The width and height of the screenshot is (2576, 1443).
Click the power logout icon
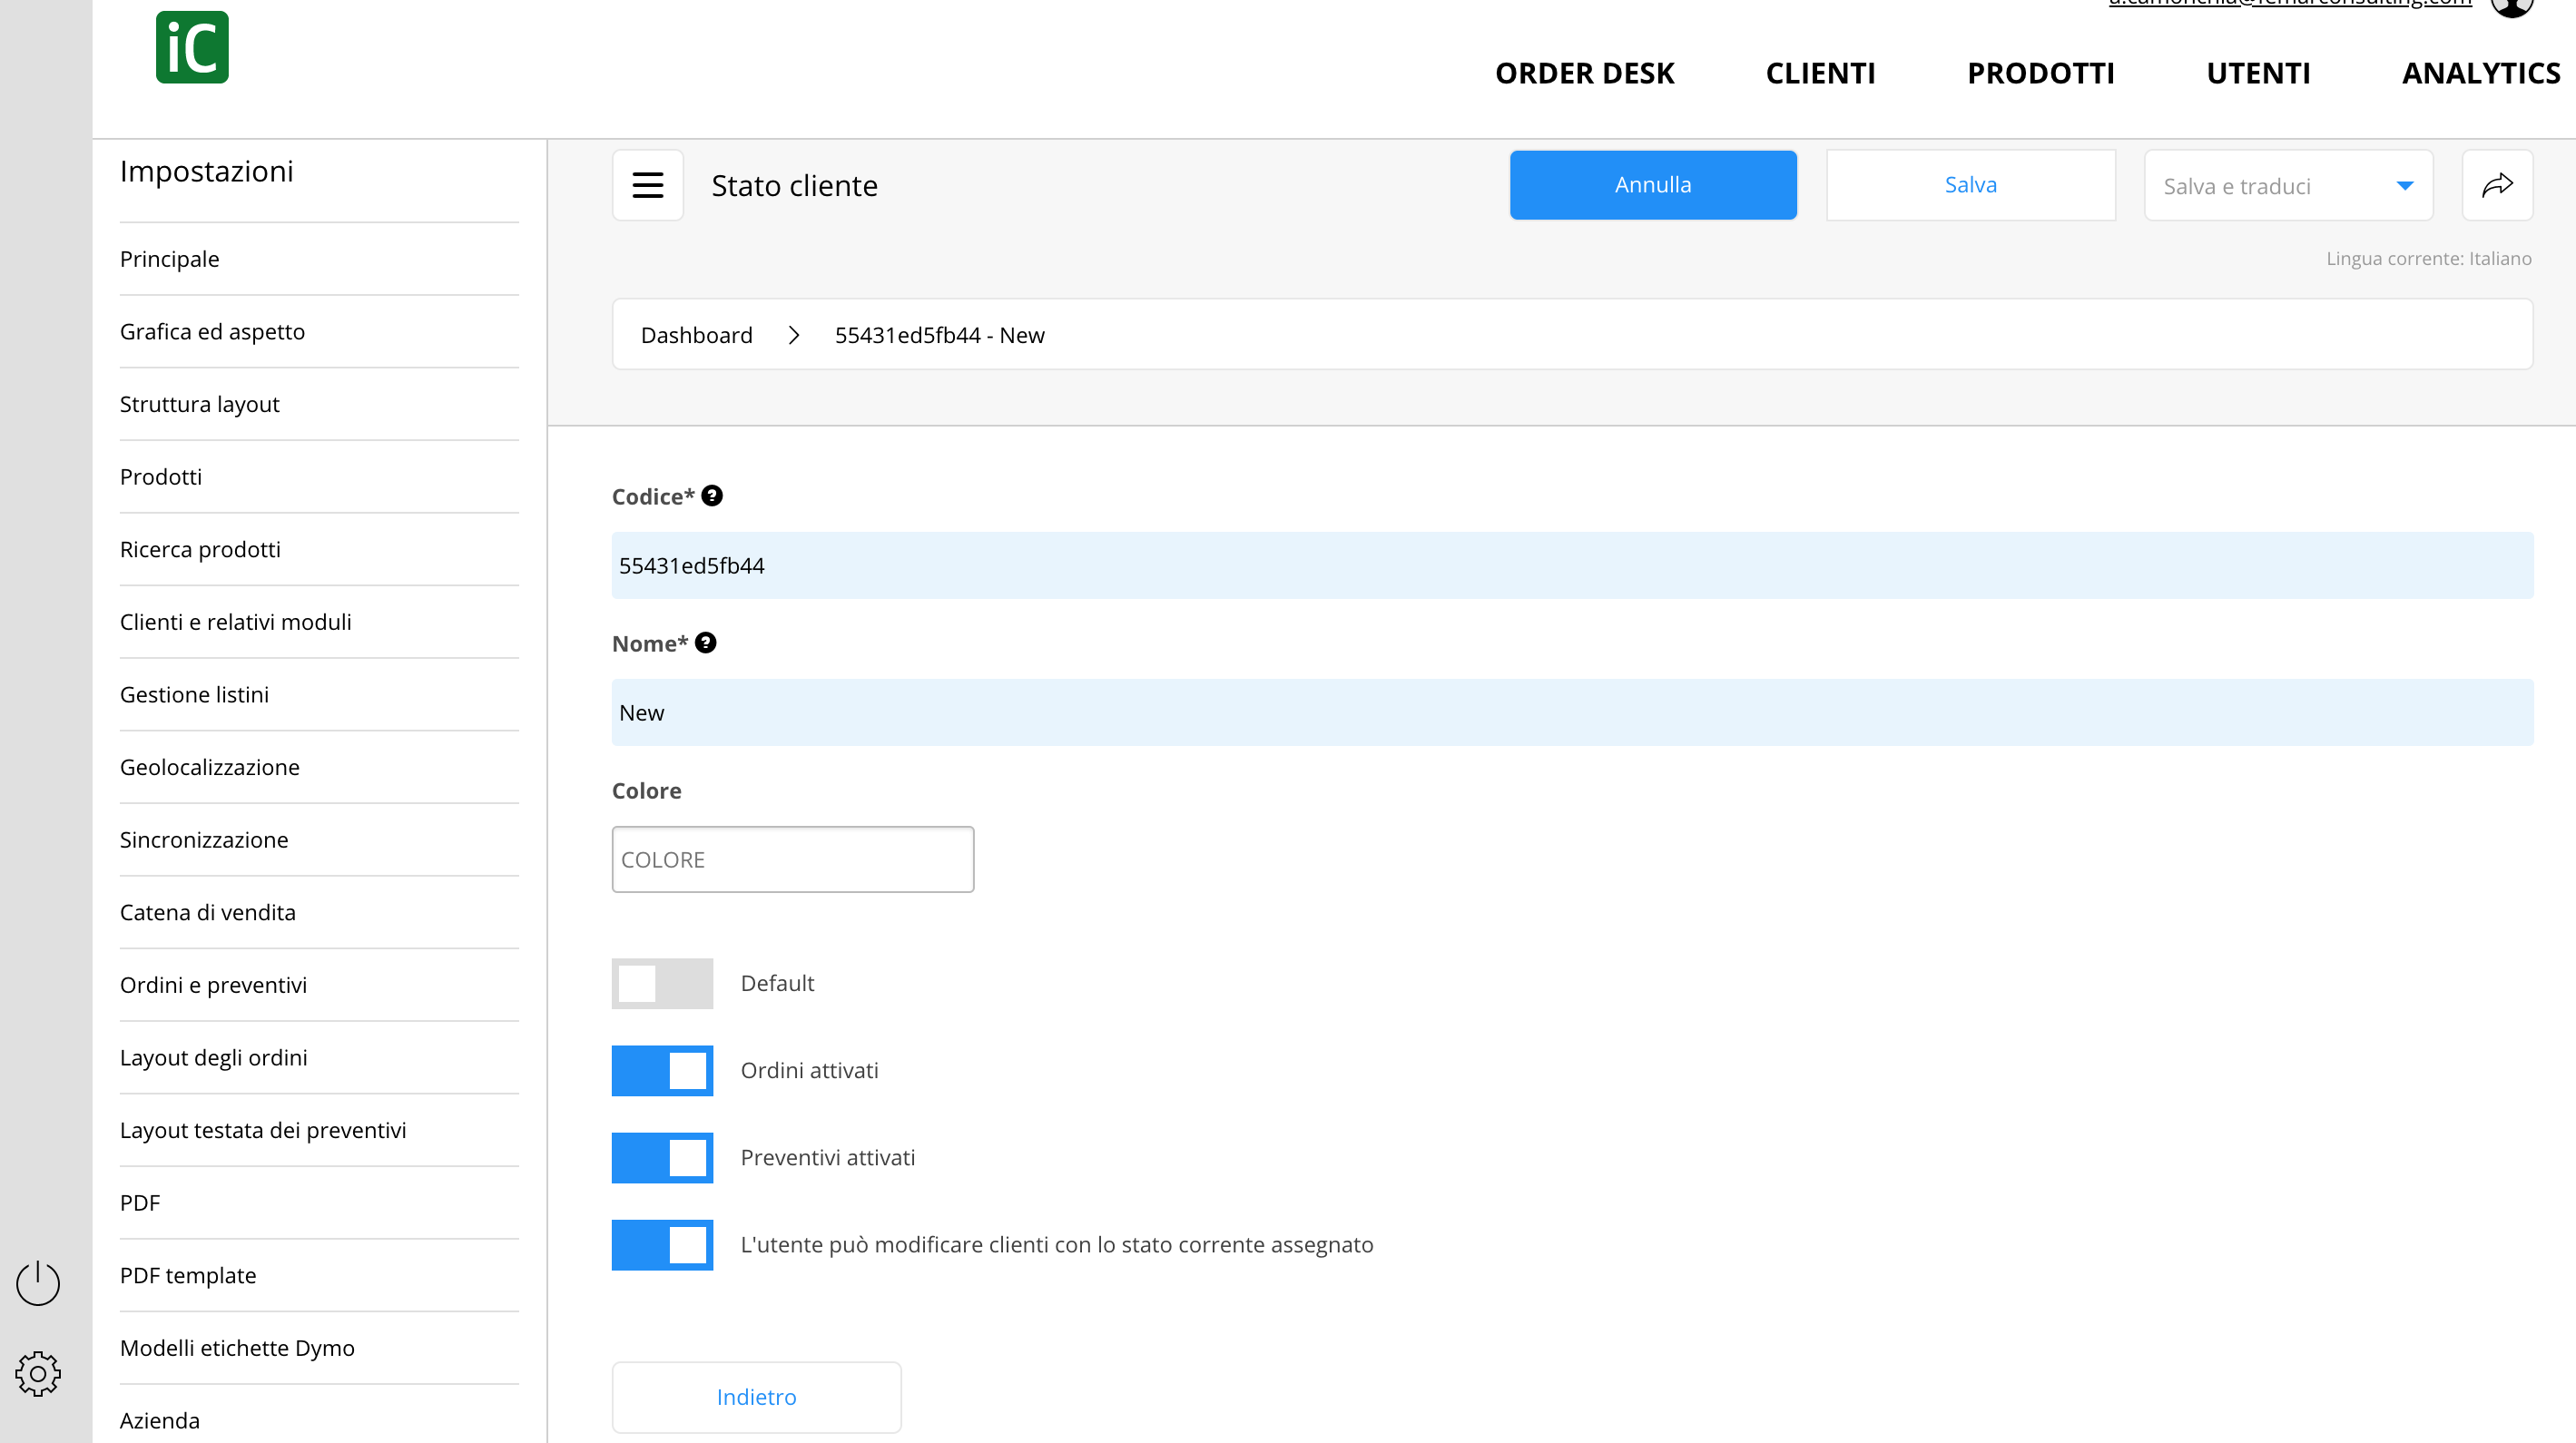tap(38, 1282)
